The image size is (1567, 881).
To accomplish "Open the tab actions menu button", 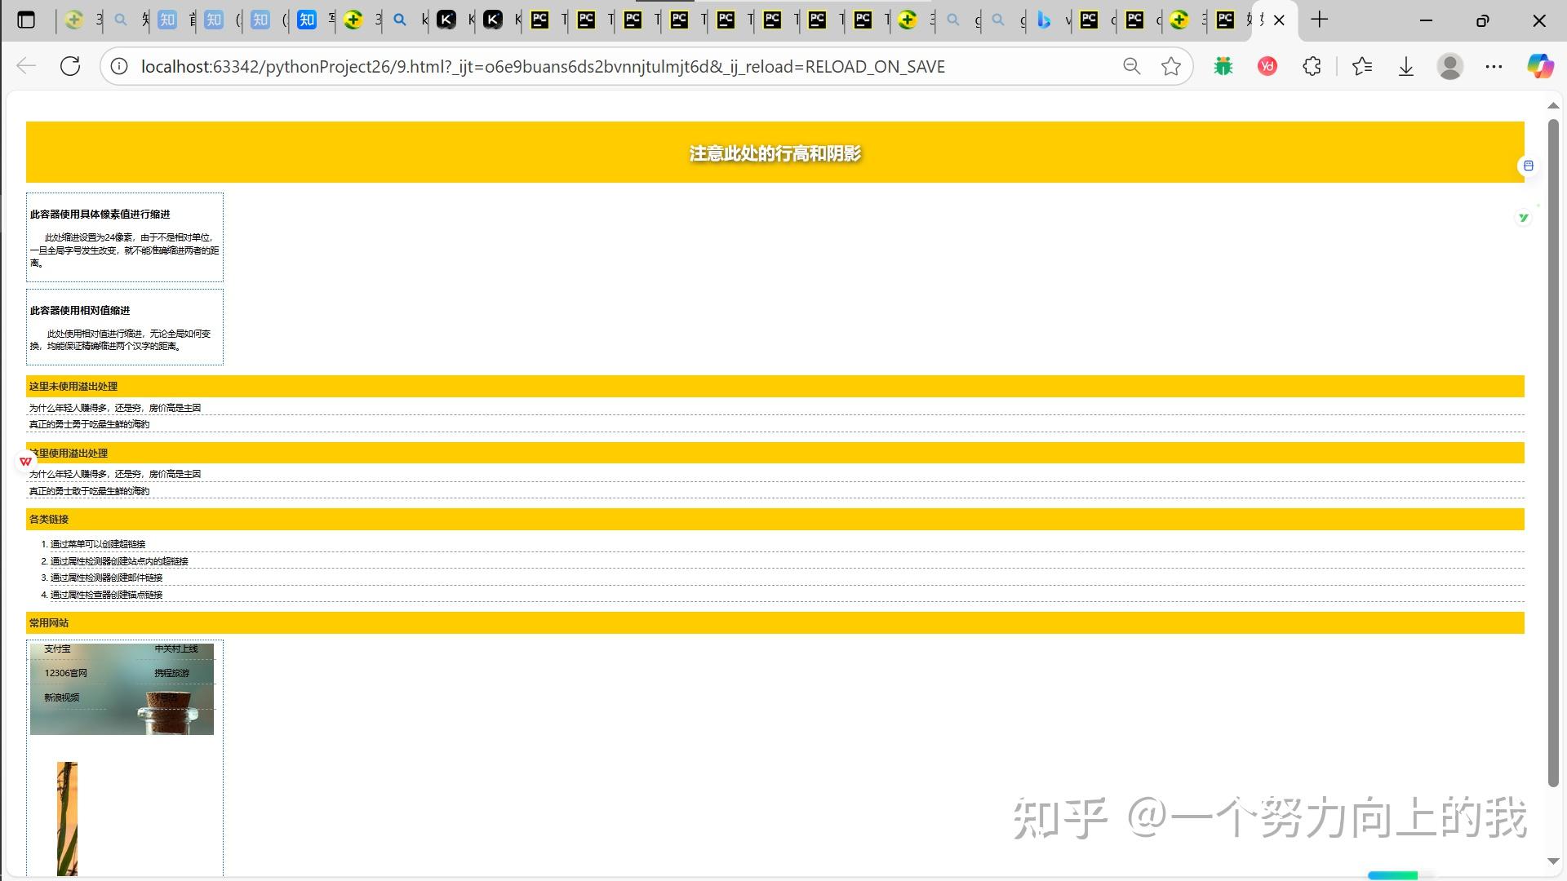I will pos(26,20).
